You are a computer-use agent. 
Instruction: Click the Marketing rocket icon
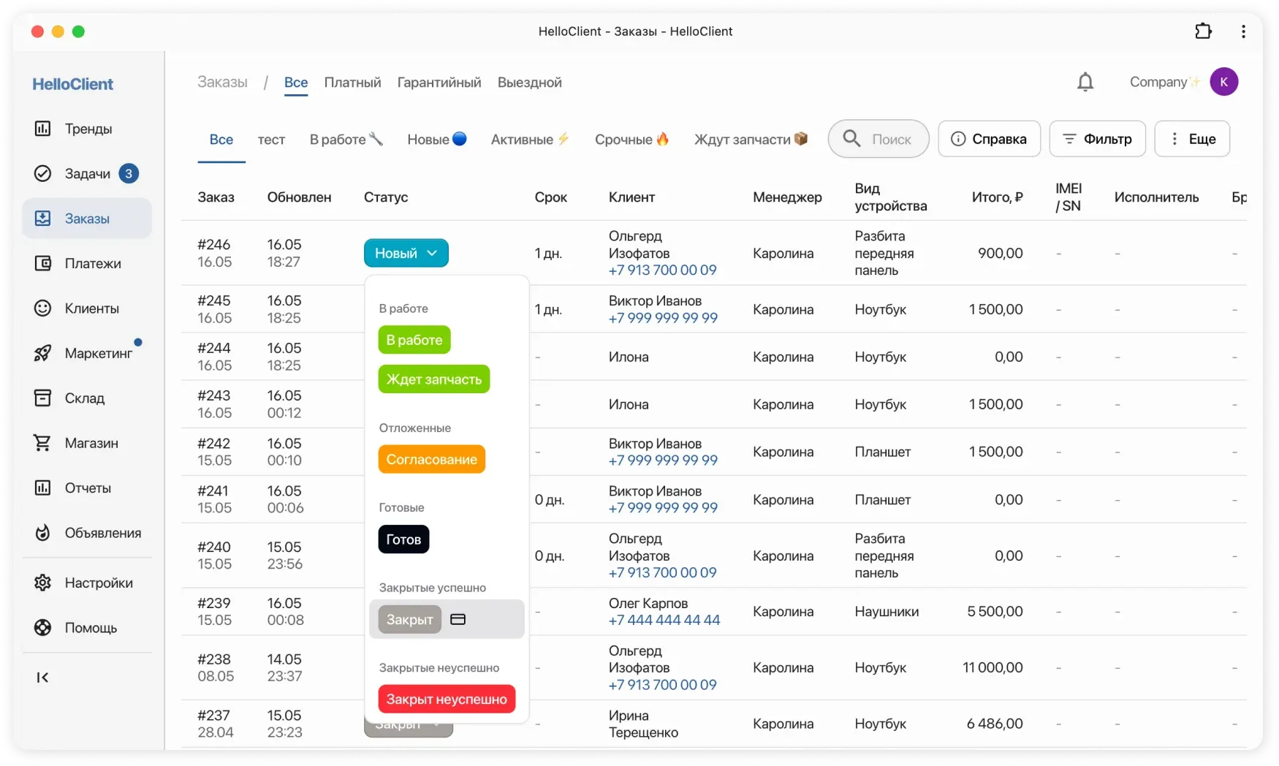pos(43,354)
